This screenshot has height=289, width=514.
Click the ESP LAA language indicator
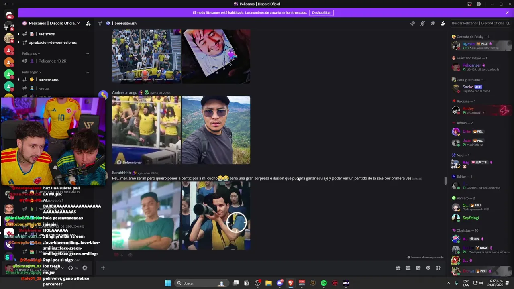point(466,283)
